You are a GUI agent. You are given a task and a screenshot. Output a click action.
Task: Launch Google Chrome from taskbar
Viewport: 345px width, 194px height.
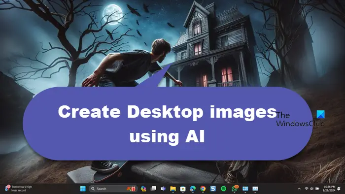pyautogui.click(x=203, y=189)
